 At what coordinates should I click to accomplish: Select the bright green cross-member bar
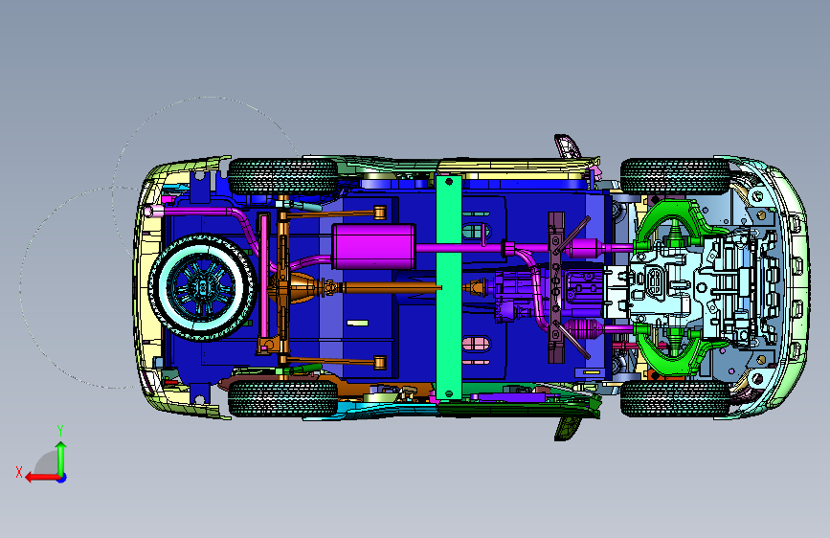click(x=448, y=287)
